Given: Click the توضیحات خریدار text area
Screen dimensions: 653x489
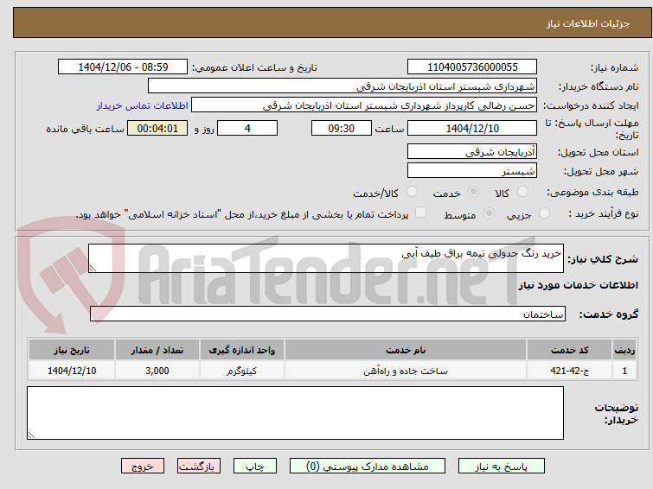Looking at the screenshot, I should point(295,413).
